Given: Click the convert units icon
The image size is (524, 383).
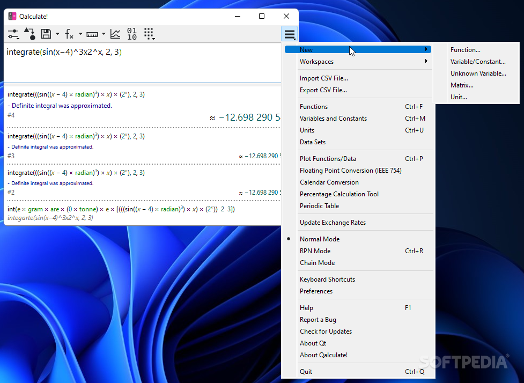Looking at the screenshot, I should click(29, 34).
